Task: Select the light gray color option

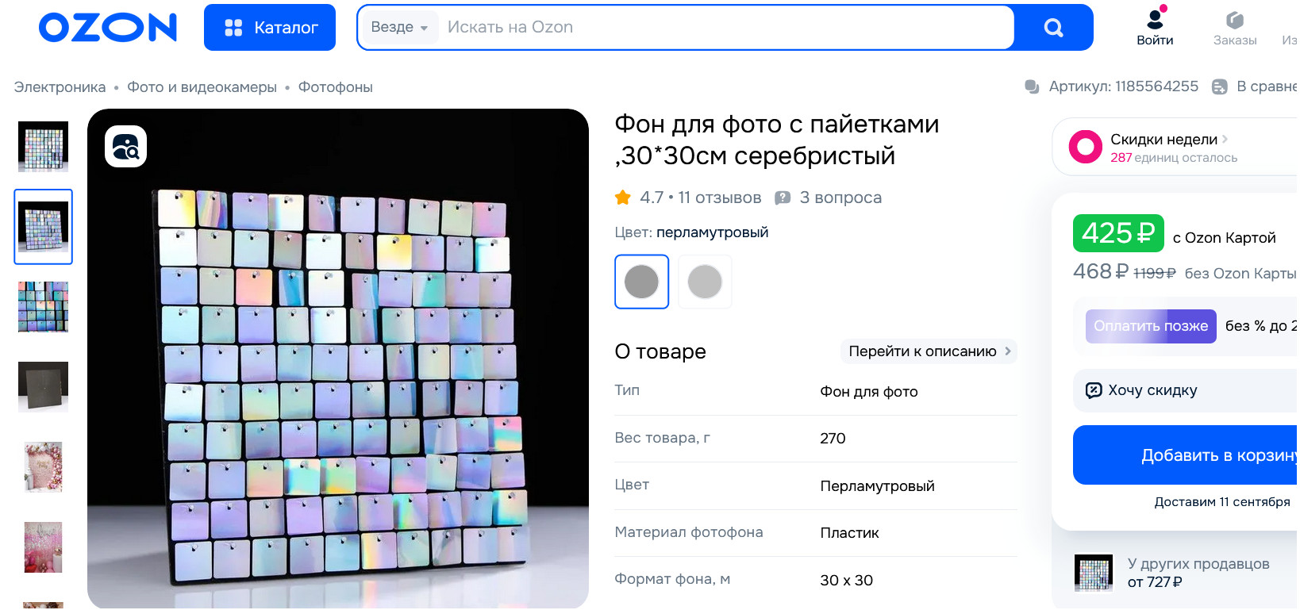Action: click(x=705, y=282)
